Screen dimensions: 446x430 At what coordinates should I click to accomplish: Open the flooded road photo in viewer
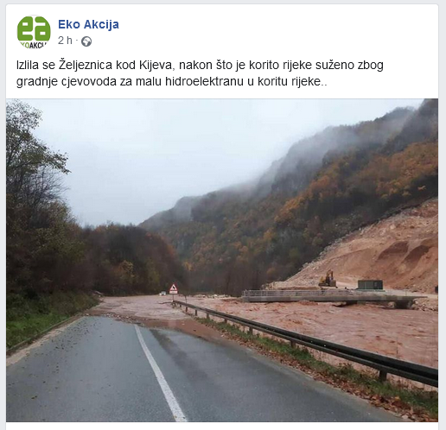pyautogui.click(x=222, y=260)
